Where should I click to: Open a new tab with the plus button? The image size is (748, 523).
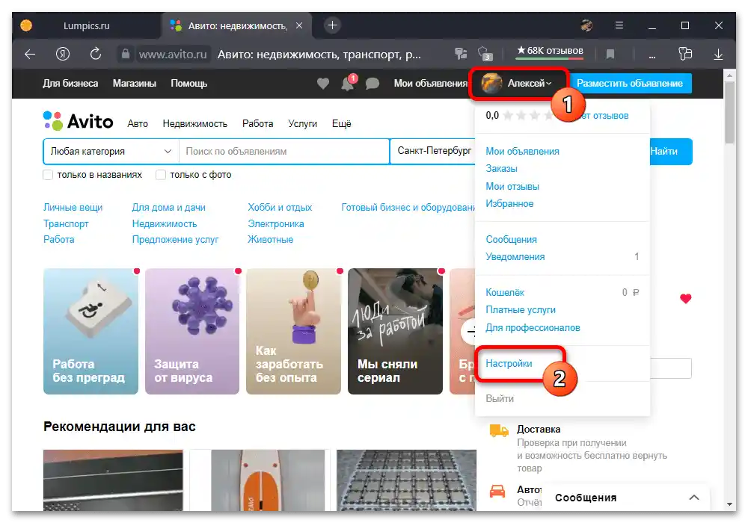pyautogui.click(x=333, y=25)
